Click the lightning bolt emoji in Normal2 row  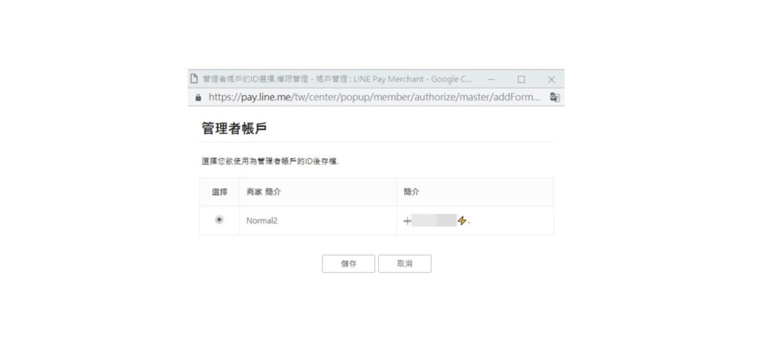tap(462, 221)
